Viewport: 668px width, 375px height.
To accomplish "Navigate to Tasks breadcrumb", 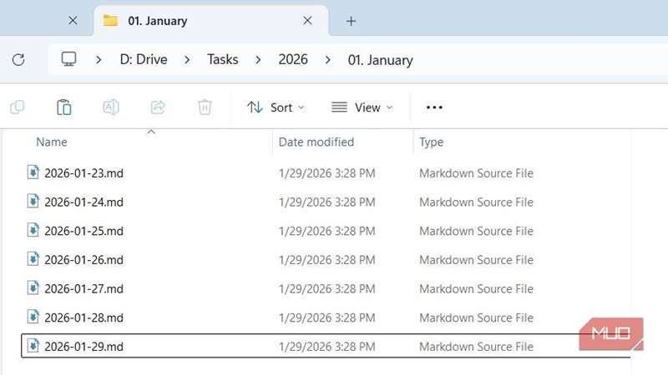I will click(222, 59).
